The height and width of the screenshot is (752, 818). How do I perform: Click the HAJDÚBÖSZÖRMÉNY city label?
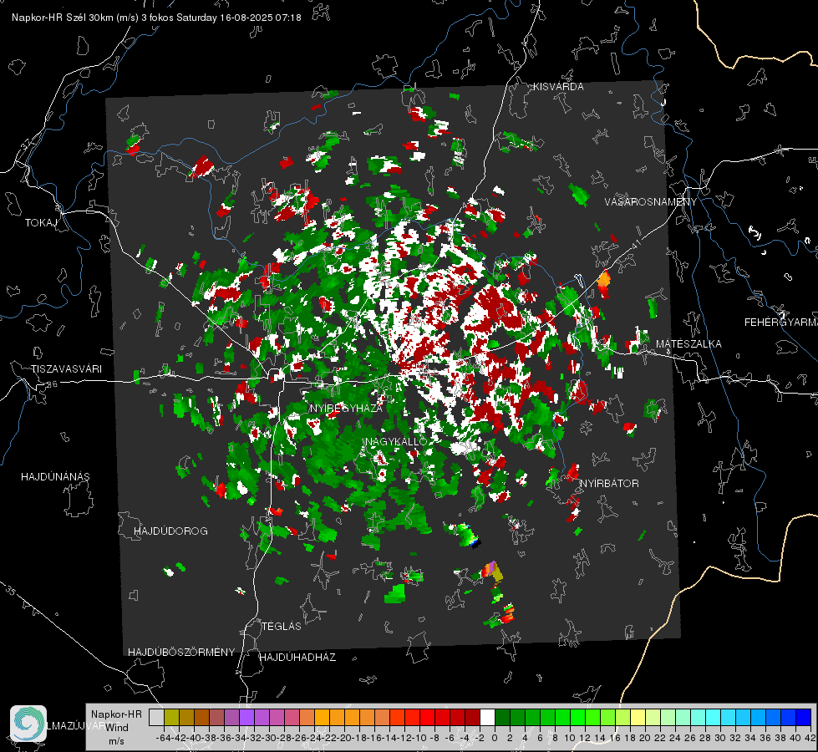pyautogui.click(x=181, y=653)
